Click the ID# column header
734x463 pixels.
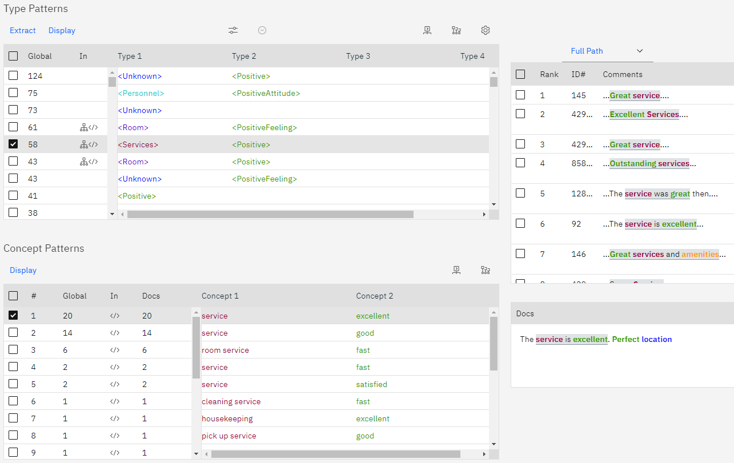coord(579,74)
